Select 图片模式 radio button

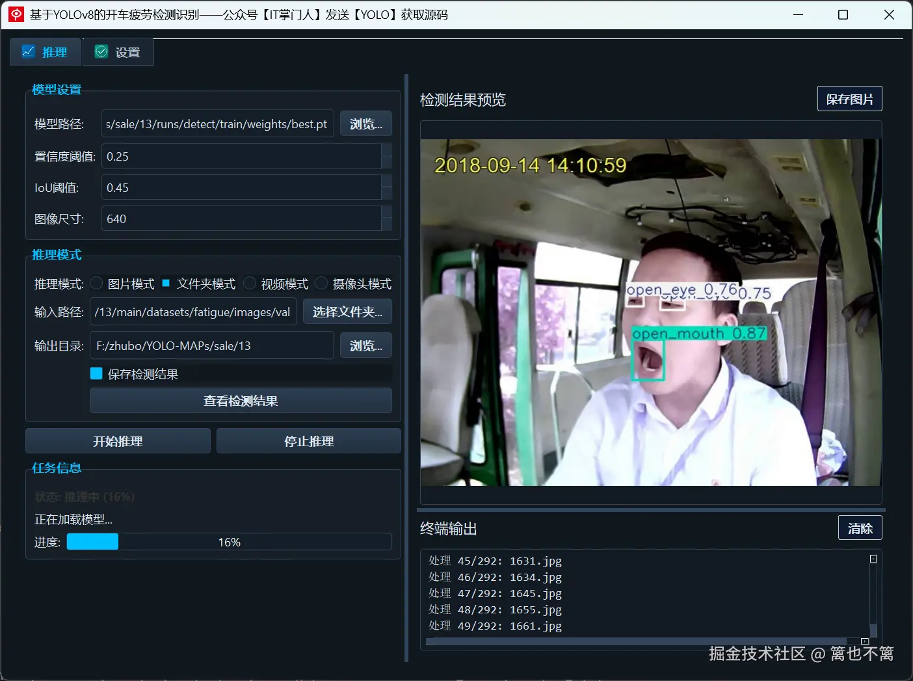pos(96,284)
